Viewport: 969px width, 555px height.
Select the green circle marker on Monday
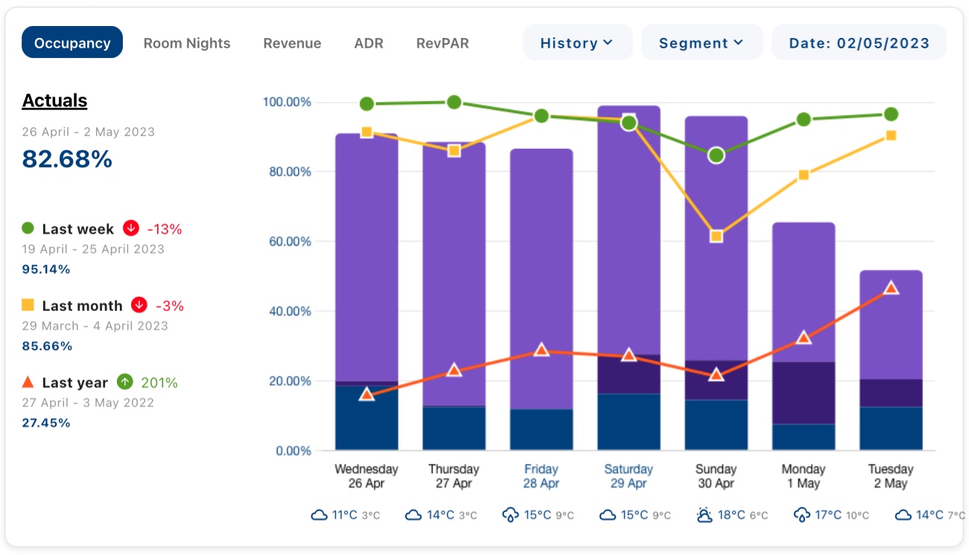[x=804, y=119]
